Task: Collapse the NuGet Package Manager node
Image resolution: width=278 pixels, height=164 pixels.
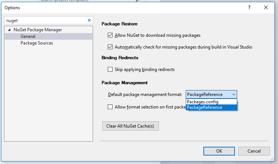Action: (x=9, y=30)
